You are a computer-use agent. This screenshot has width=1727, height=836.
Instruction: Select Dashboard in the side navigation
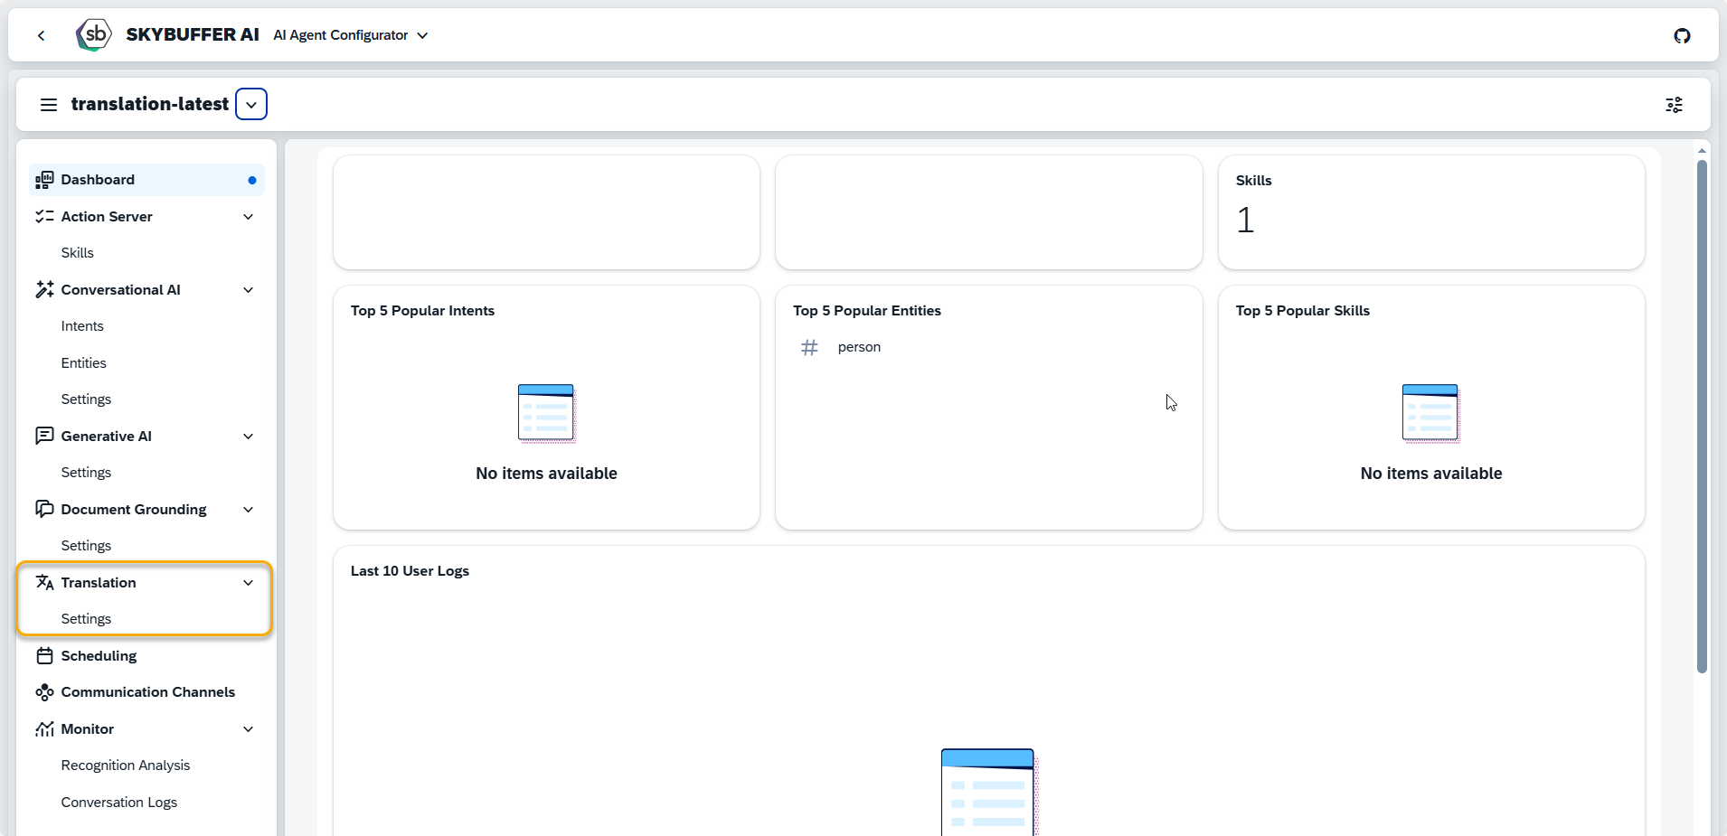(98, 180)
